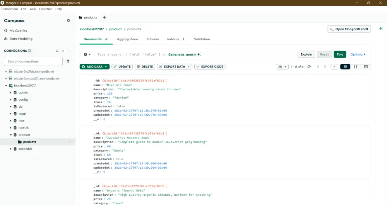
Task: Open Compass settings gear
Action: tap(68, 21)
